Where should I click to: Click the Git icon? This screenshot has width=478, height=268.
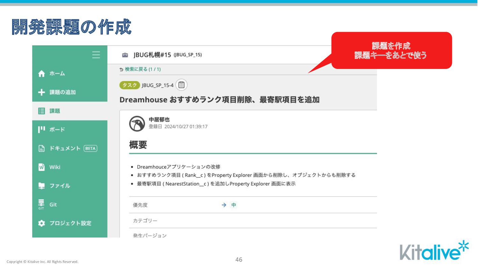click(x=41, y=204)
